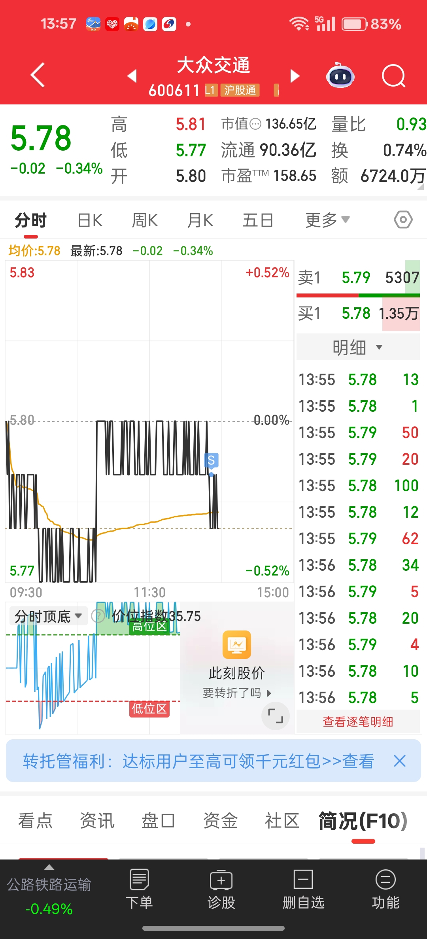
Task: Tap the Wi-Fi status icon
Action: coord(299,24)
